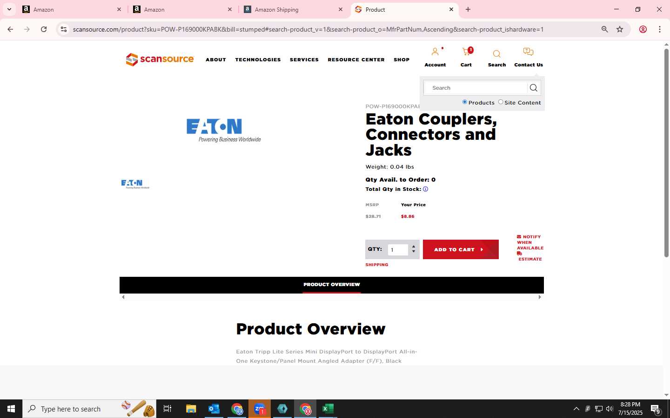
Task: Click the $8.86 Your Price value
Action: 408,216
